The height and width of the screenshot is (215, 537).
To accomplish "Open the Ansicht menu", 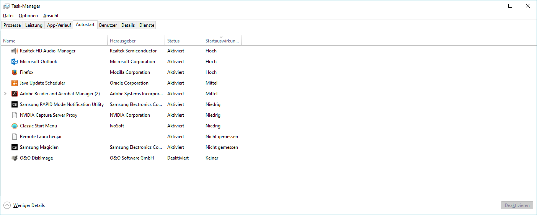I will (x=51, y=16).
